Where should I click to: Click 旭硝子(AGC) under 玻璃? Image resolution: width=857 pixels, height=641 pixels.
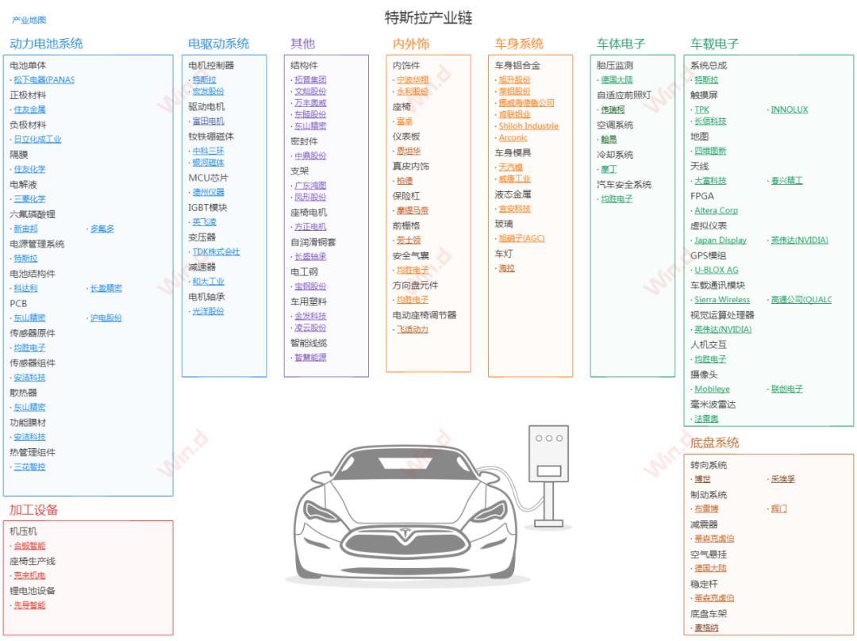522,239
